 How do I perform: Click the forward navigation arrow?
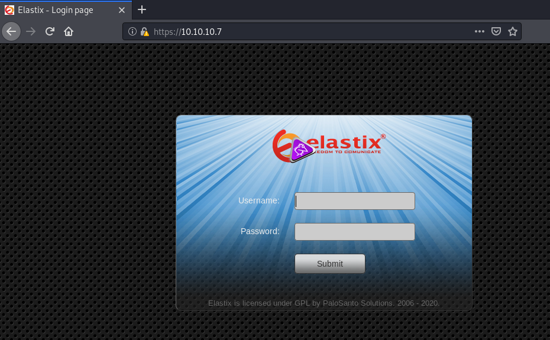point(31,31)
